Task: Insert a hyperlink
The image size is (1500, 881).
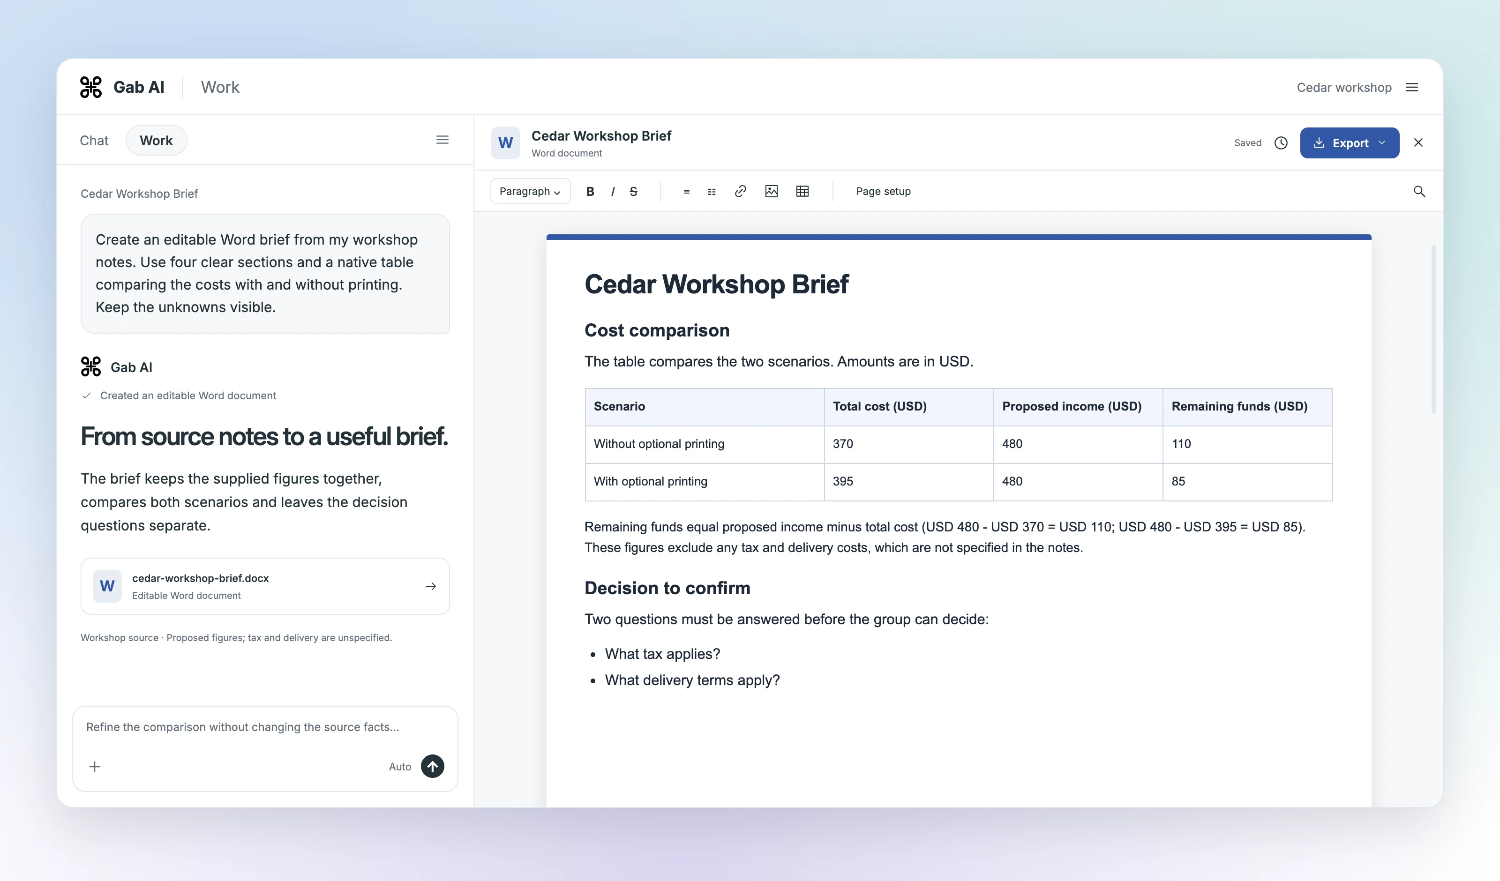Action: [741, 191]
